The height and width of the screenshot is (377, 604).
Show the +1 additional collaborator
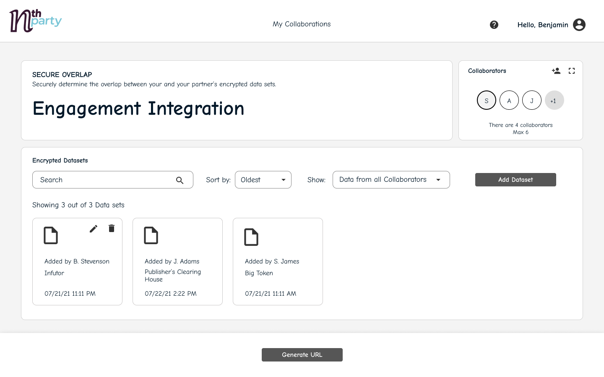point(555,100)
